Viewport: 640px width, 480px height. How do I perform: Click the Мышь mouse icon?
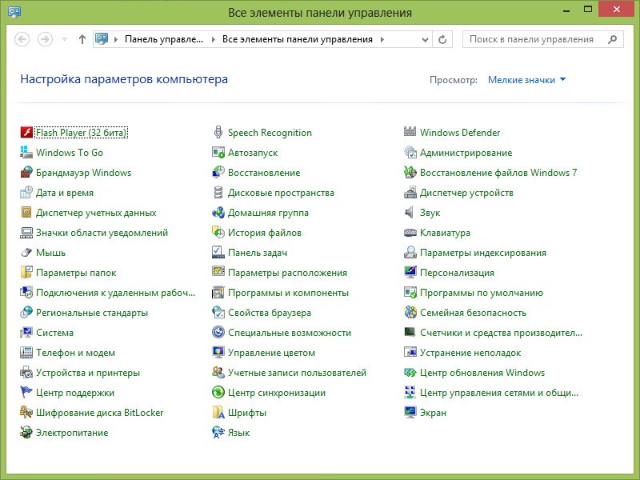(26, 252)
